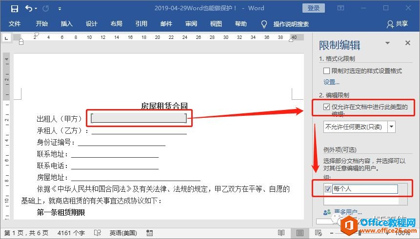Image resolution: width=420 pixels, height=239 pixels.
Task: Expand the 不允许任何更改(只读) dropdown
Action: tap(391, 127)
